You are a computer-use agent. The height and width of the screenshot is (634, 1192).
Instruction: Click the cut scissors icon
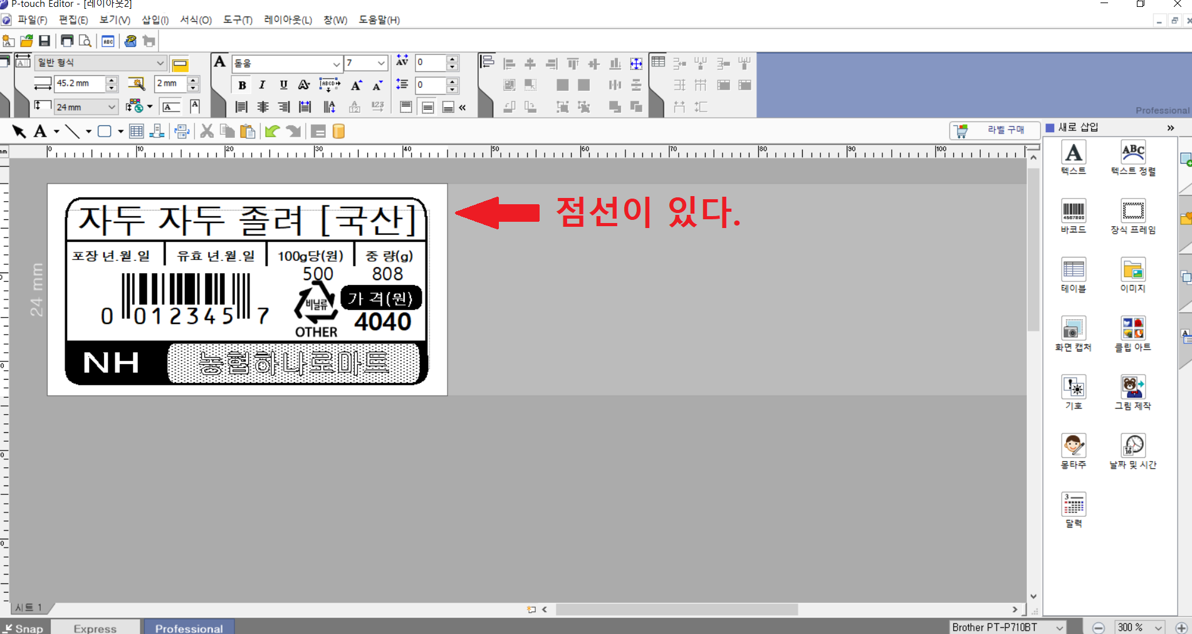(207, 131)
